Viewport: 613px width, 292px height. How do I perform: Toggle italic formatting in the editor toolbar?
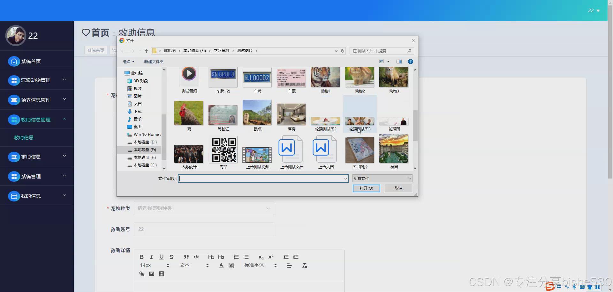pos(152,257)
